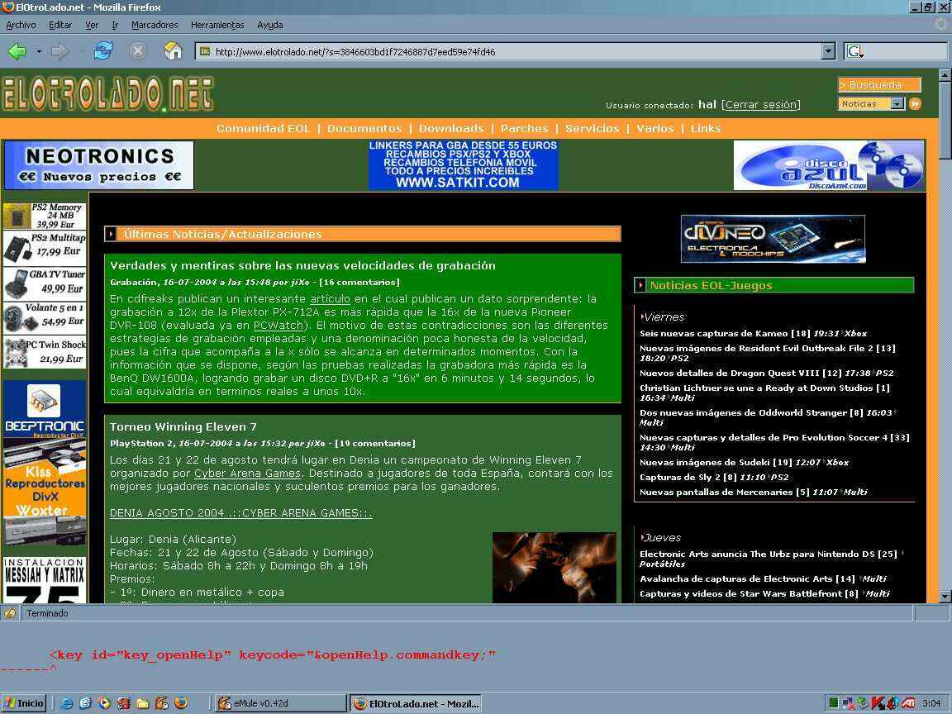
Task: Reload the page with the Refresh icon
Action: 103,51
